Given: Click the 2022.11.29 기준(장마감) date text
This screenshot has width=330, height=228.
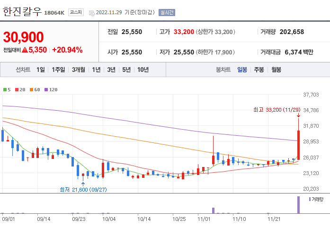Looking at the screenshot, I should pyautogui.click(x=125, y=12).
